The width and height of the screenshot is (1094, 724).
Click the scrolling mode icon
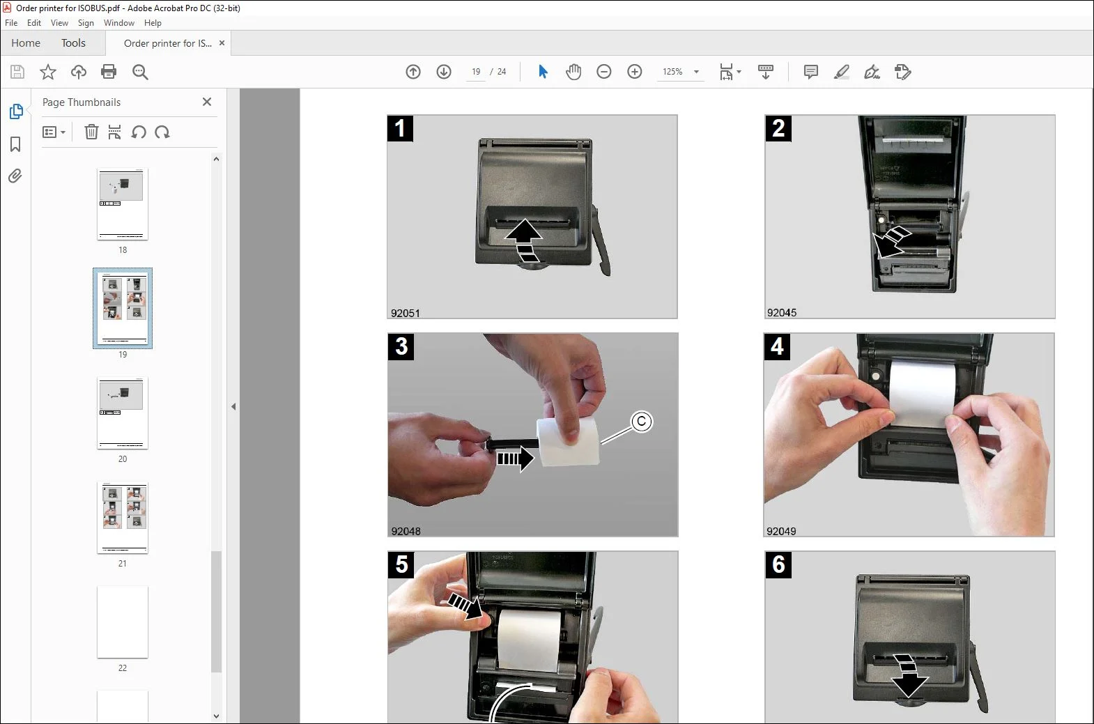tap(766, 72)
